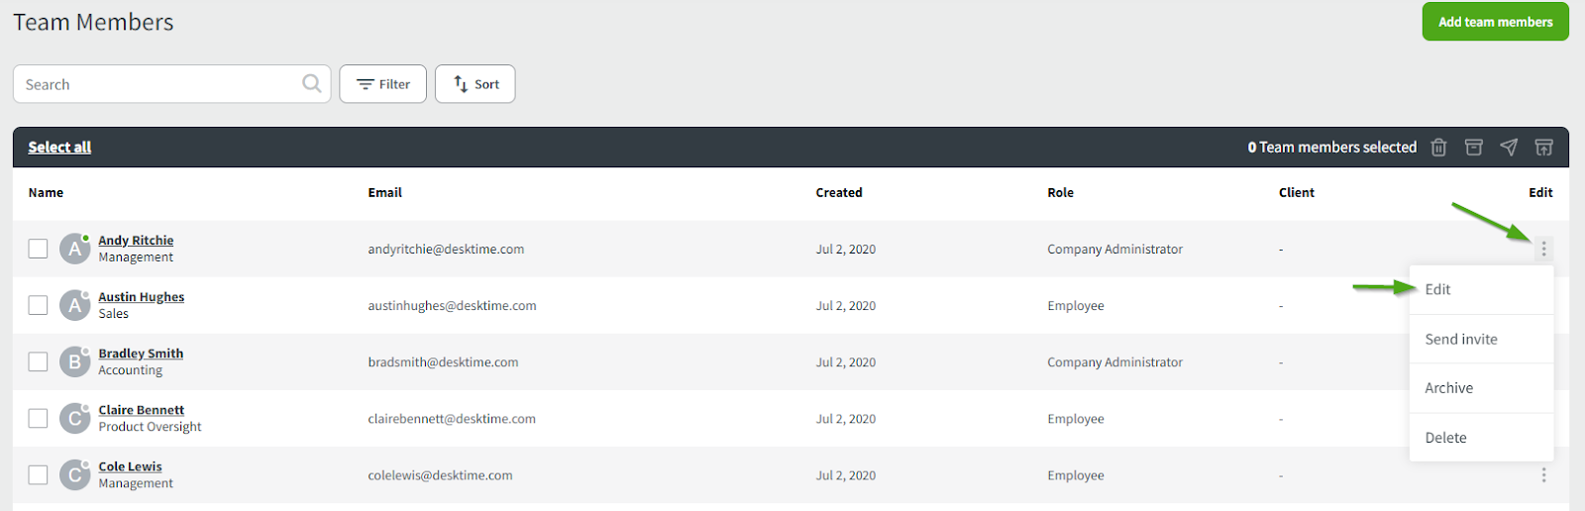Click the magnifying glass search icon
This screenshot has width=1585, height=511.
[311, 84]
